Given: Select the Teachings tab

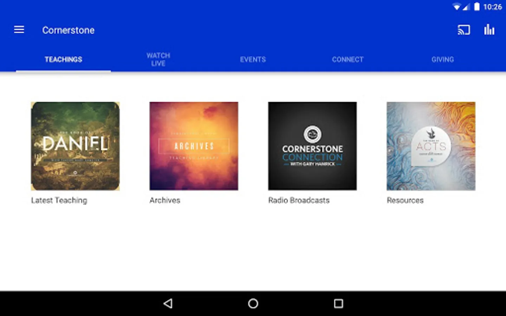Looking at the screenshot, I should coord(63,59).
